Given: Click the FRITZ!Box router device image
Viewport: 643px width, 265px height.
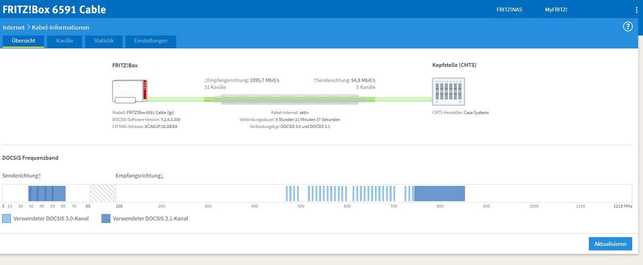Looking at the screenshot, I should [x=129, y=92].
